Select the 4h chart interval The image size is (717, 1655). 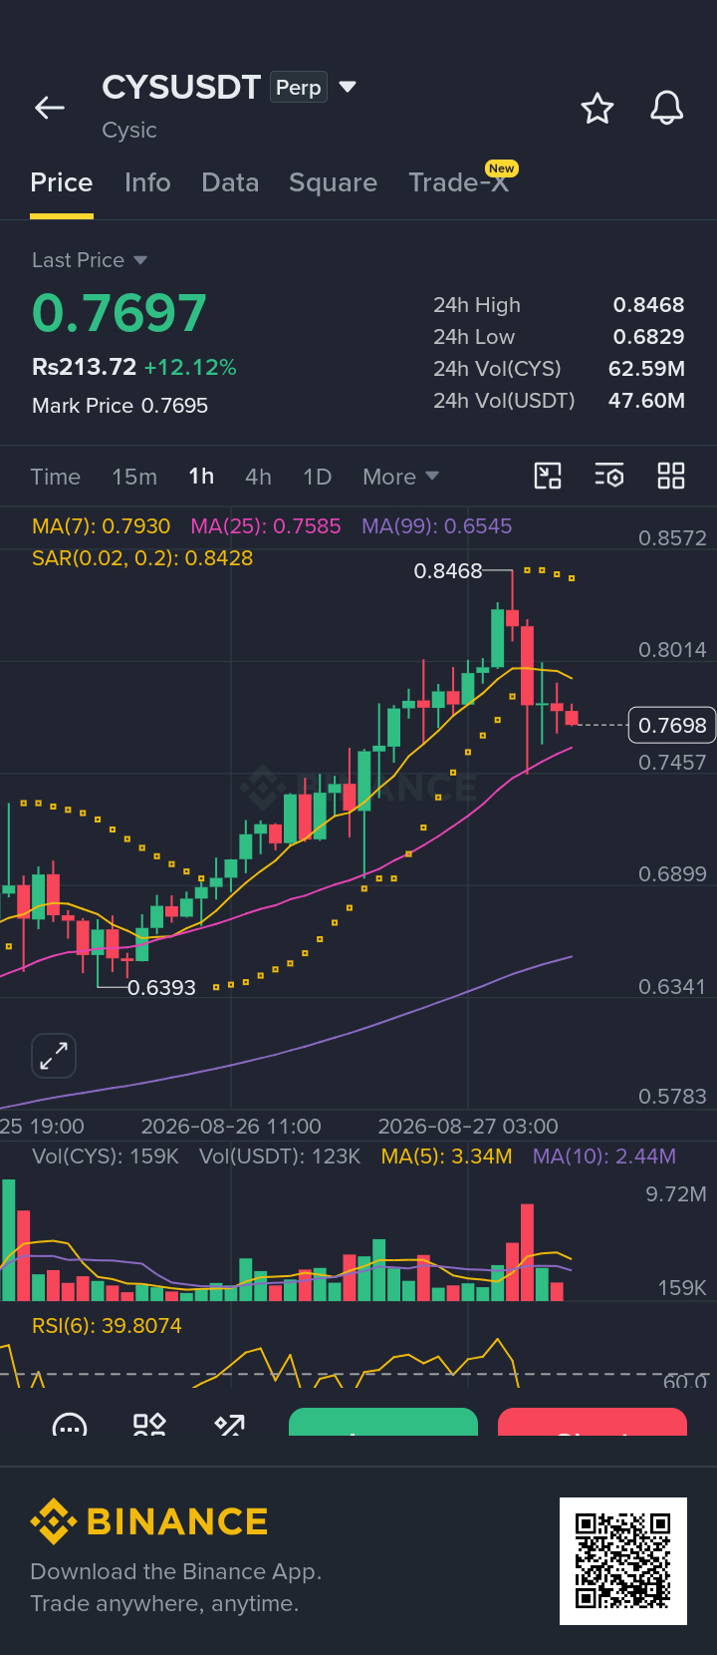point(259,477)
